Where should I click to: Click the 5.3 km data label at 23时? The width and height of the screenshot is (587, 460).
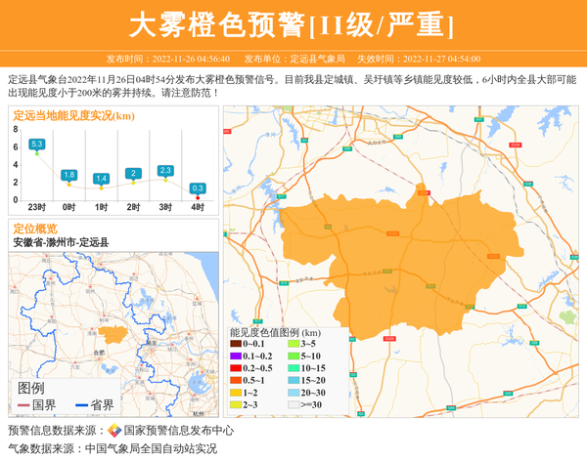tap(37, 144)
